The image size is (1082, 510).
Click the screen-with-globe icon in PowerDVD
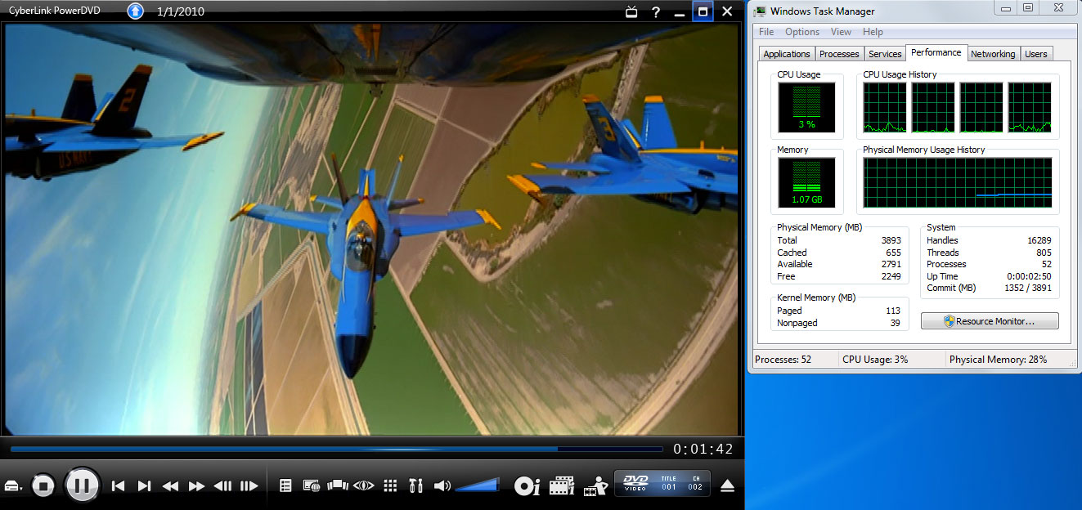coord(311,486)
